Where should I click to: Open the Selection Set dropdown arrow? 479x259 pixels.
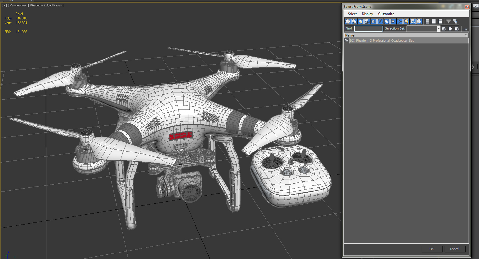(x=439, y=28)
